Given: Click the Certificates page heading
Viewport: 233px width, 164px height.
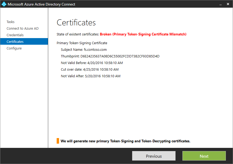Looking at the screenshot, I should click(x=76, y=22).
